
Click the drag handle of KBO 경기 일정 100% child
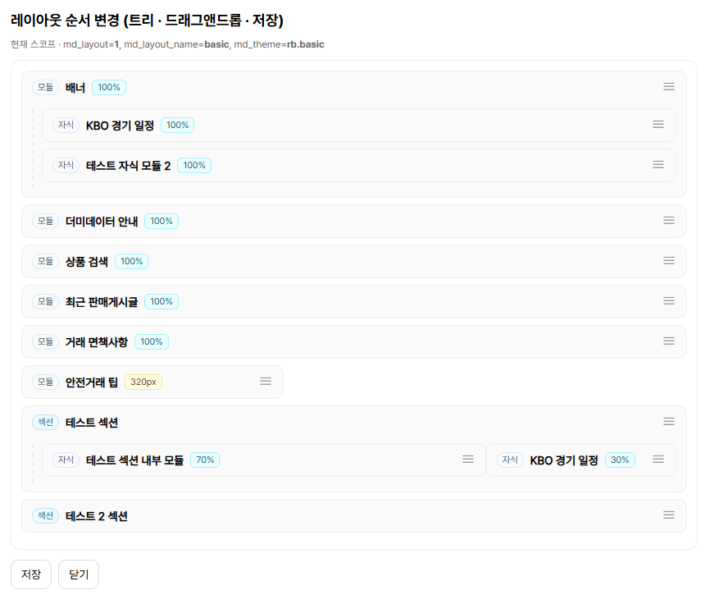(x=658, y=125)
